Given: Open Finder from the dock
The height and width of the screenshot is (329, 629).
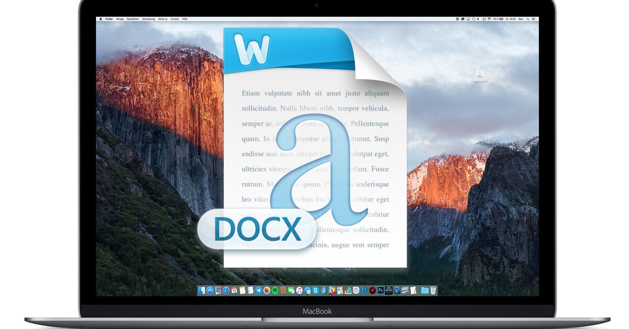Looking at the screenshot, I should click(x=202, y=290).
